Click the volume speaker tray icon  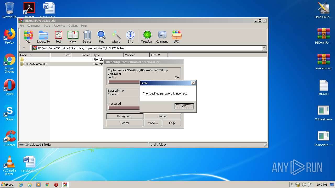(x=304, y=185)
